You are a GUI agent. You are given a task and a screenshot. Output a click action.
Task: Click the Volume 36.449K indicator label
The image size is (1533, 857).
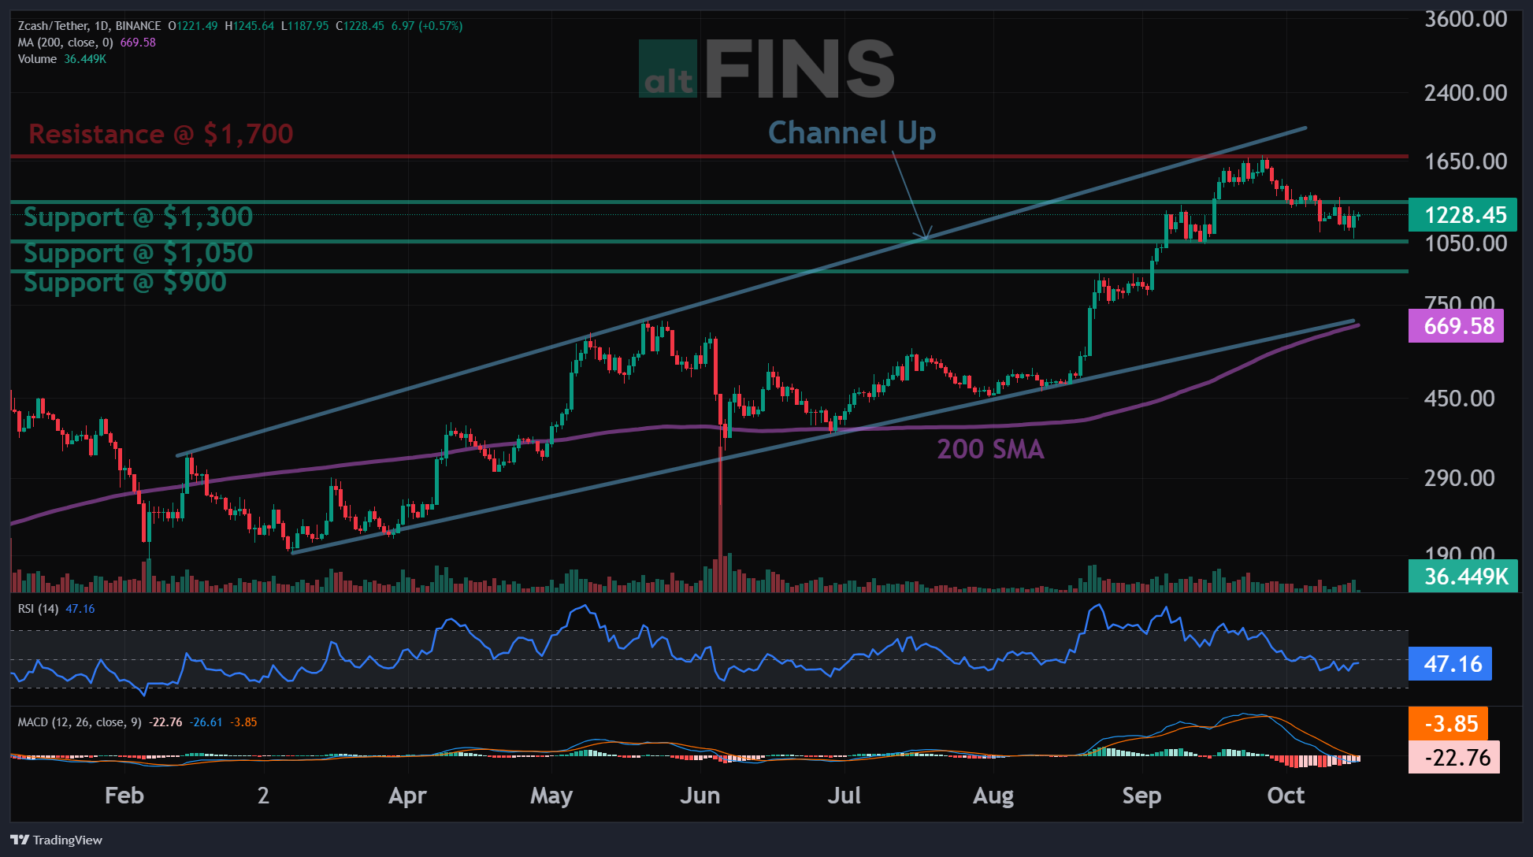(x=61, y=59)
